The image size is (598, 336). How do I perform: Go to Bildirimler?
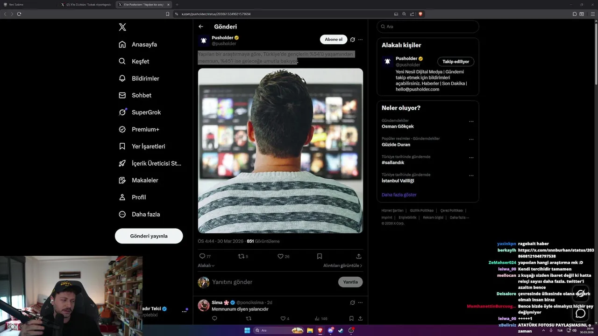(x=139, y=78)
